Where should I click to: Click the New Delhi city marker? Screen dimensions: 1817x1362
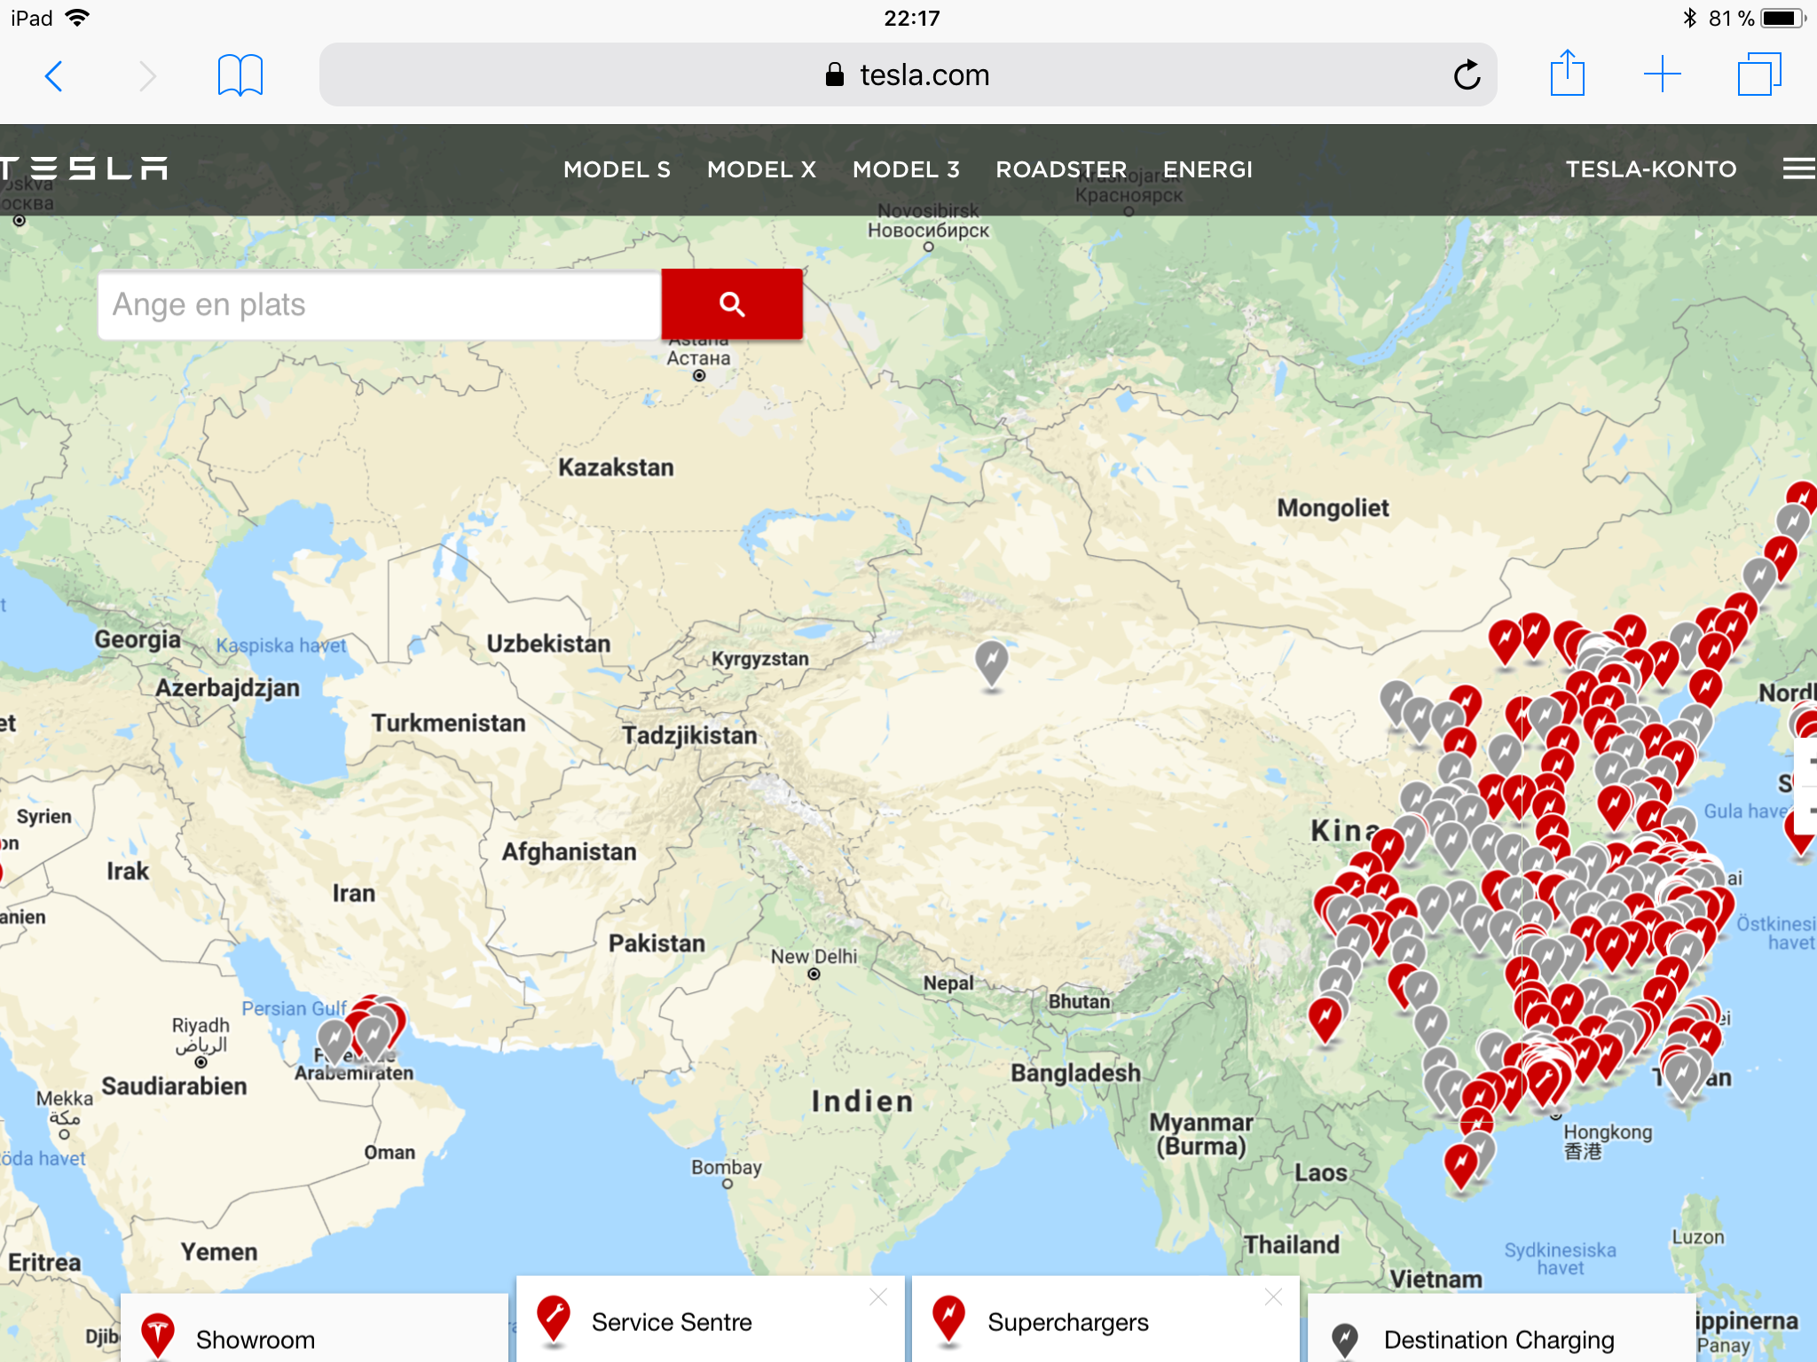[814, 975]
